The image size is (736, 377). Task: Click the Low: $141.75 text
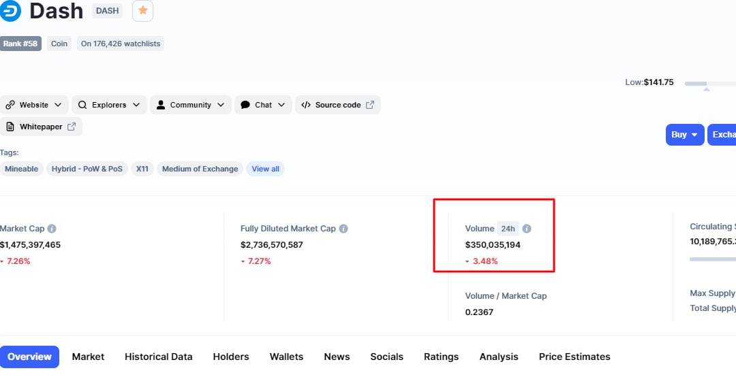click(649, 82)
